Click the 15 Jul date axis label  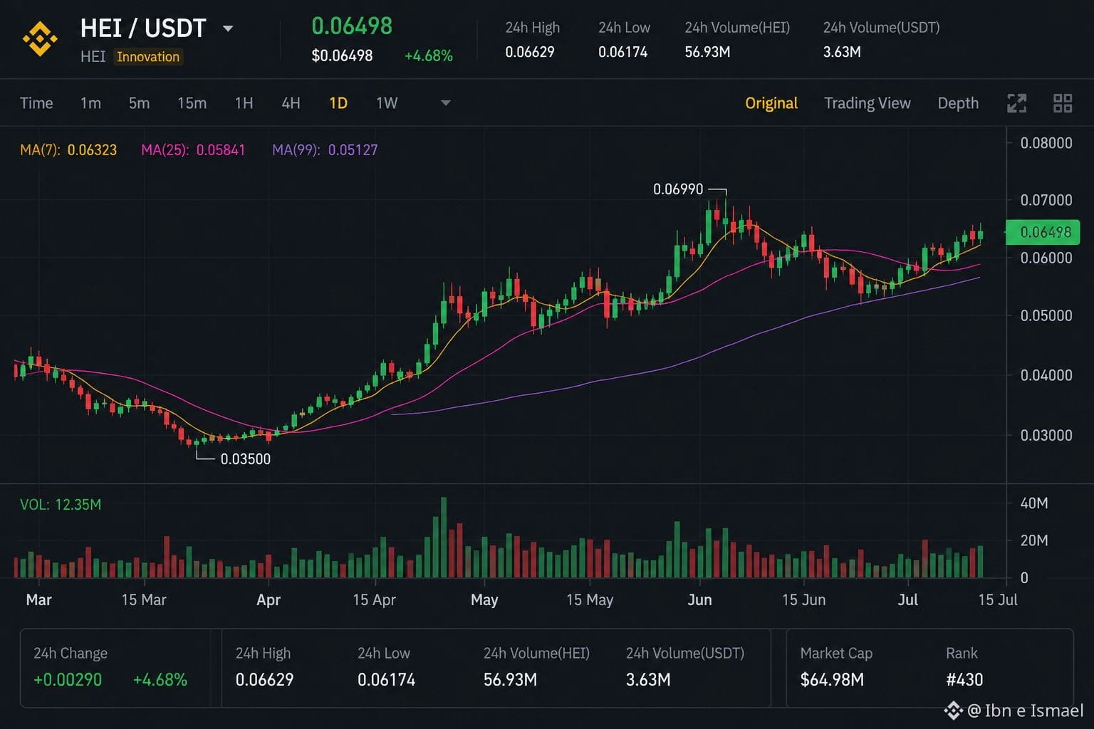998,600
